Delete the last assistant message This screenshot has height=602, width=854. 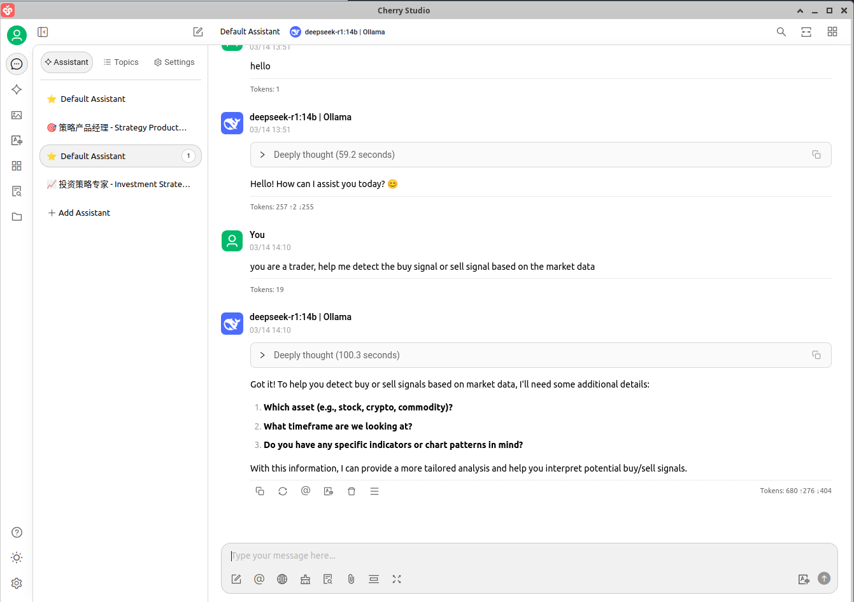point(352,491)
